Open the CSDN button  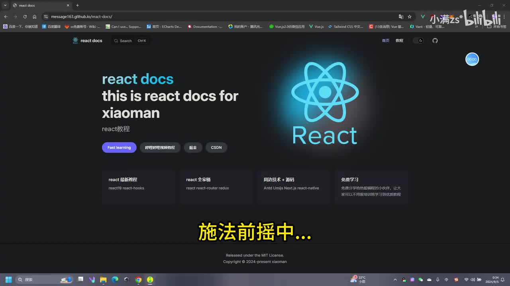pyautogui.click(x=216, y=147)
